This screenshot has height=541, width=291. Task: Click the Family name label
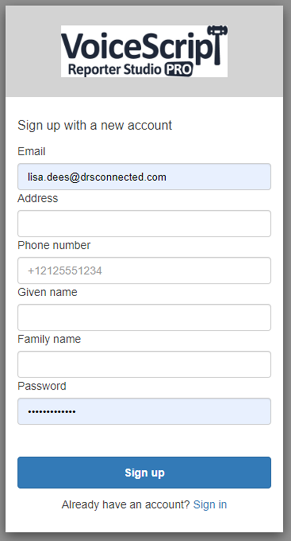(49, 339)
